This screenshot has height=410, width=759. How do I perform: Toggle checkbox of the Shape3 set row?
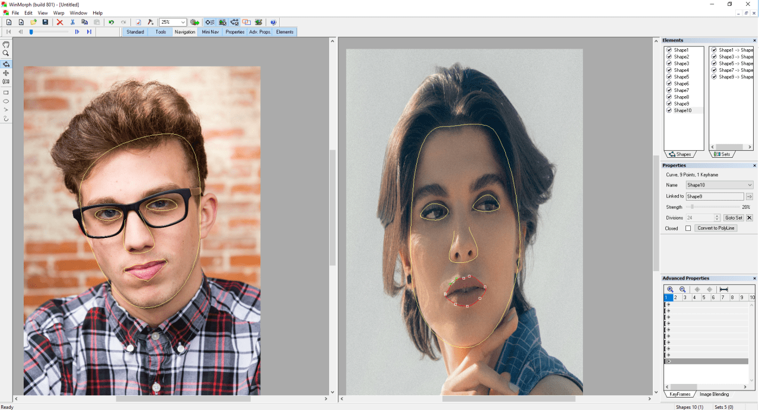coord(714,56)
